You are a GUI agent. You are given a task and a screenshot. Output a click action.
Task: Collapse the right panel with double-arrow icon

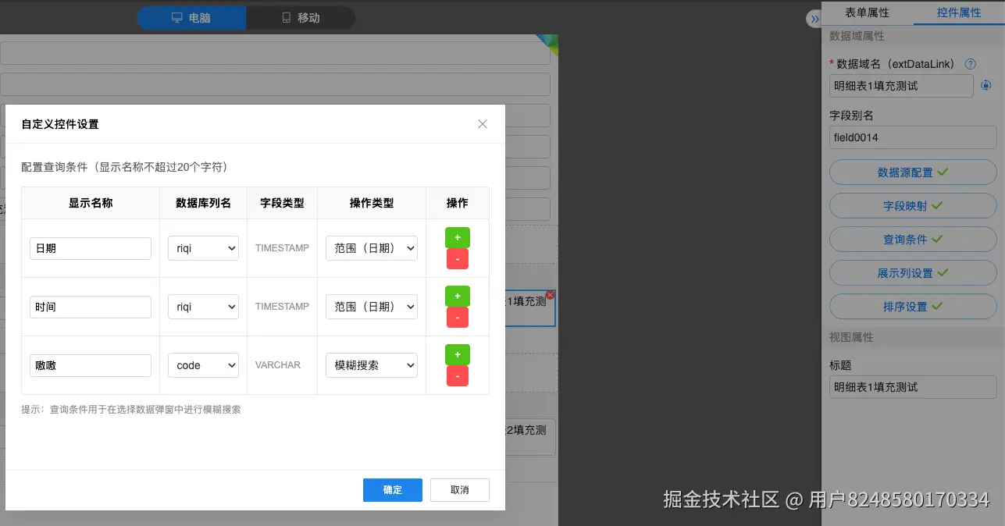814,19
